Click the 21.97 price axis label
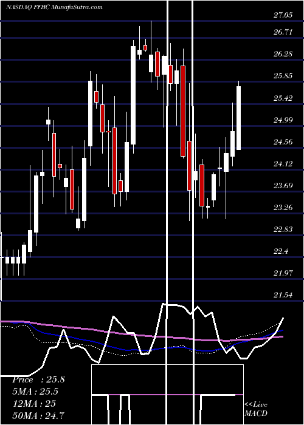Screen dimensions: 304x425 pos(283,274)
